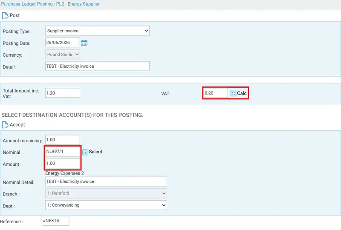Click the Nominal code field
341x230 pixels.
click(62, 151)
